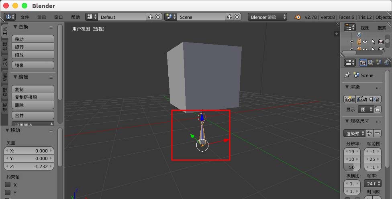This screenshot has height=199, width=392.
Task: Delete the Default screen layout
Action: pos(158,17)
